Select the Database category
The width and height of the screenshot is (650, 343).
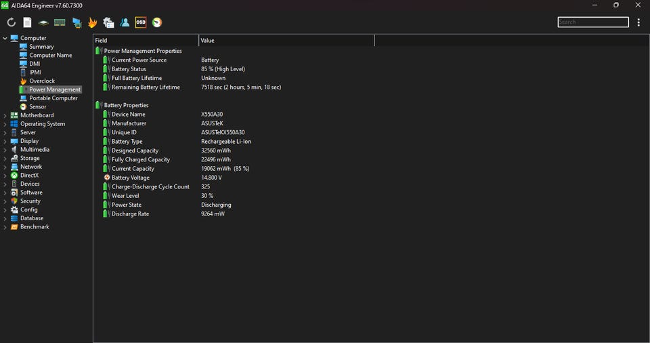click(32, 218)
